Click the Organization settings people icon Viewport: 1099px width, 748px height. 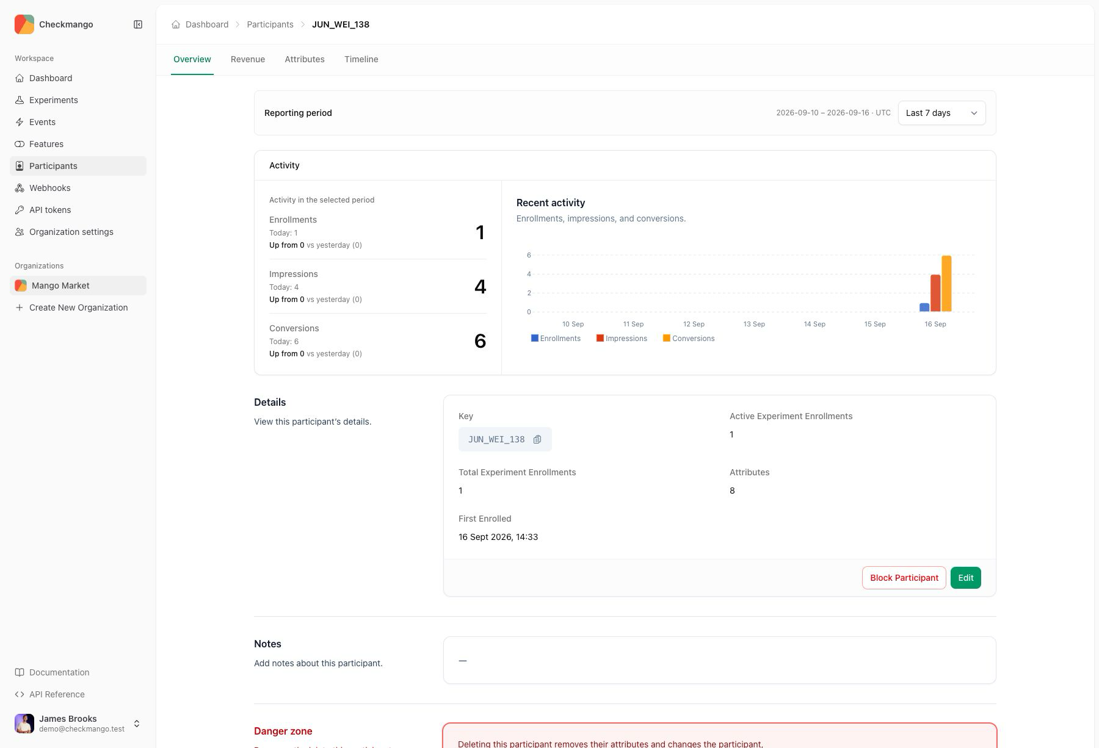pyautogui.click(x=20, y=232)
